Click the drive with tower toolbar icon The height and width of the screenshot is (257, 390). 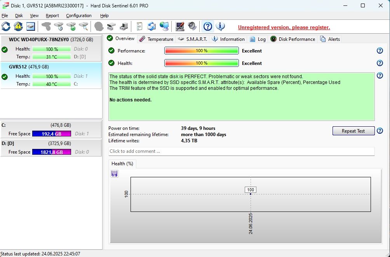click(124, 26)
